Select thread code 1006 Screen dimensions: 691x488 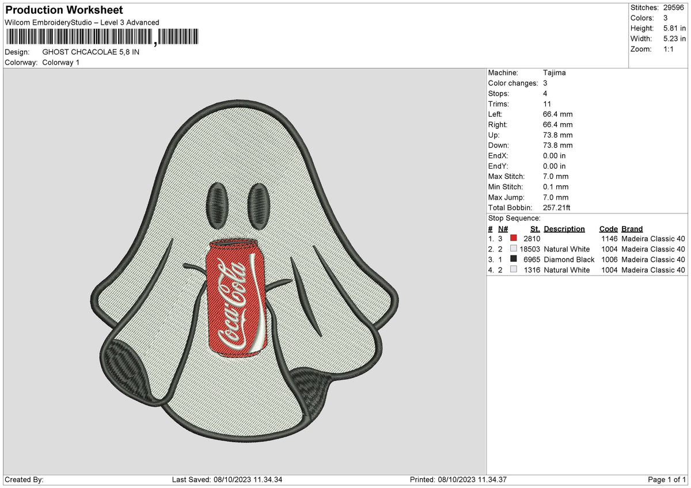coord(610,259)
